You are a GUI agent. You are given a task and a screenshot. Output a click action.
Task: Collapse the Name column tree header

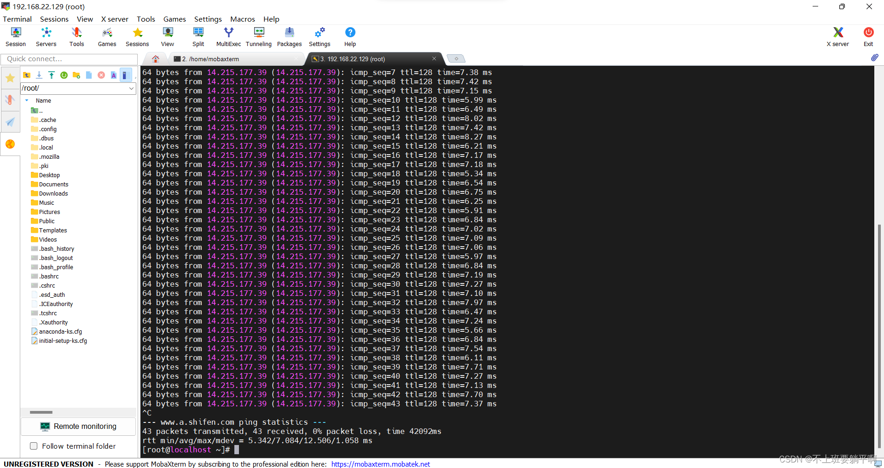[x=26, y=100]
